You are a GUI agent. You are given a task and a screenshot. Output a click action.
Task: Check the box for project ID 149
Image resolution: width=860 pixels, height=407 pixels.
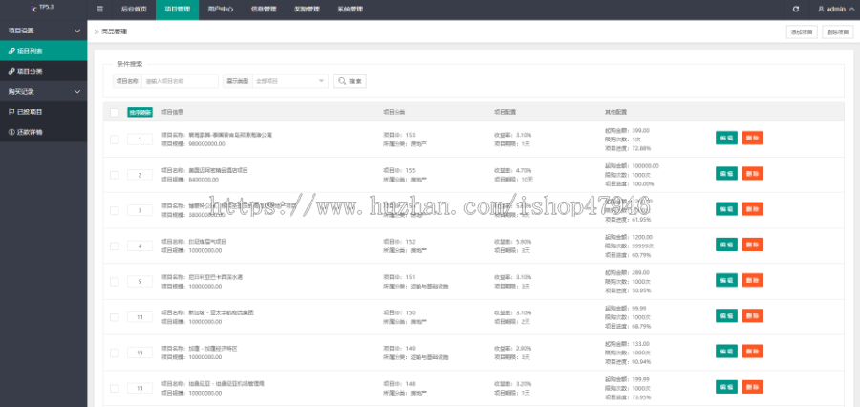pos(114,353)
